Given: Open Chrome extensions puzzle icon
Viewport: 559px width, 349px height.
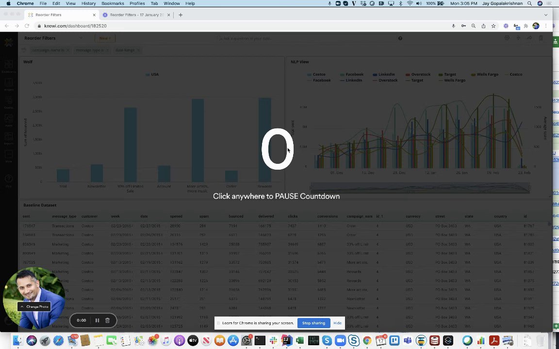Looking at the screenshot, I should coord(526,26).
